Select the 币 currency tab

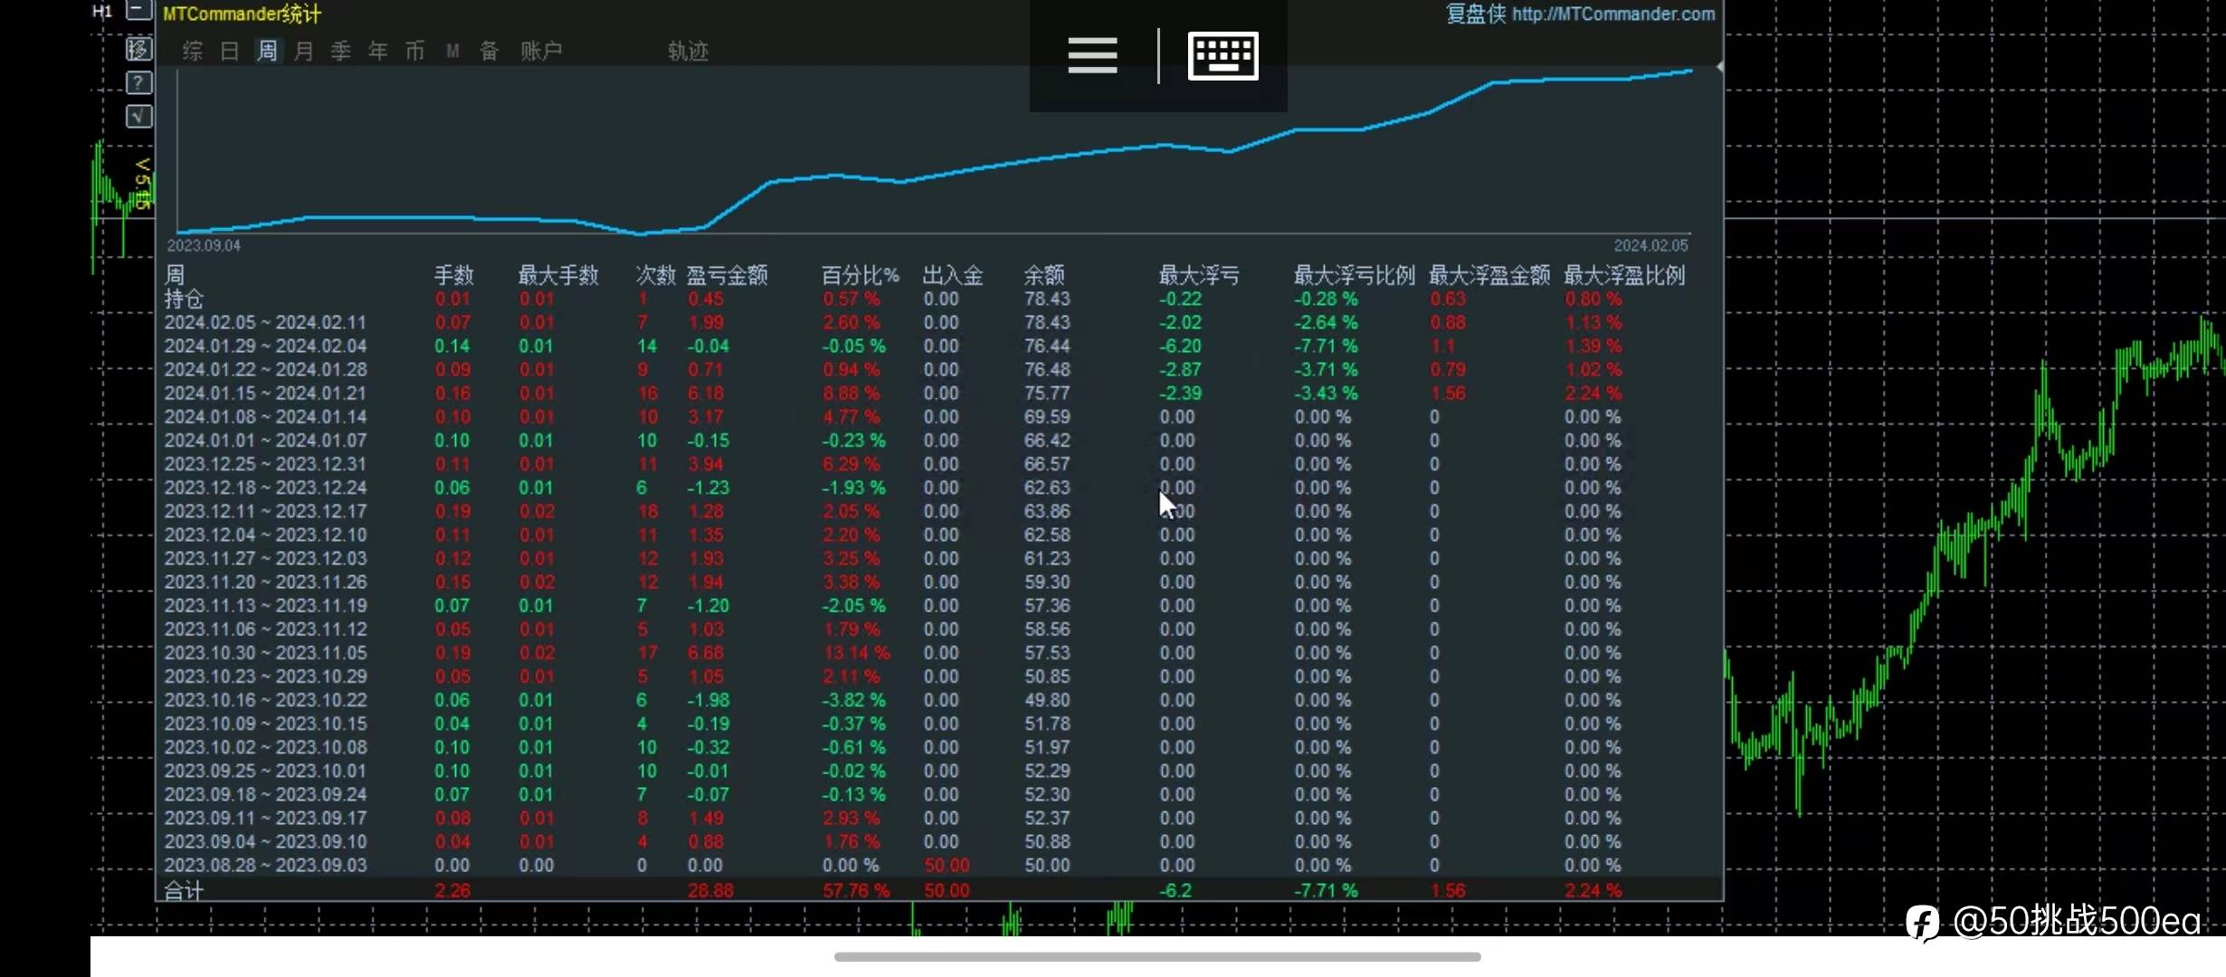[415, 51]
